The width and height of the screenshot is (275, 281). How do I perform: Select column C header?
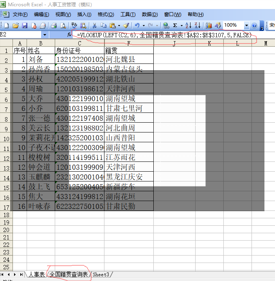[x=79, y=43]
